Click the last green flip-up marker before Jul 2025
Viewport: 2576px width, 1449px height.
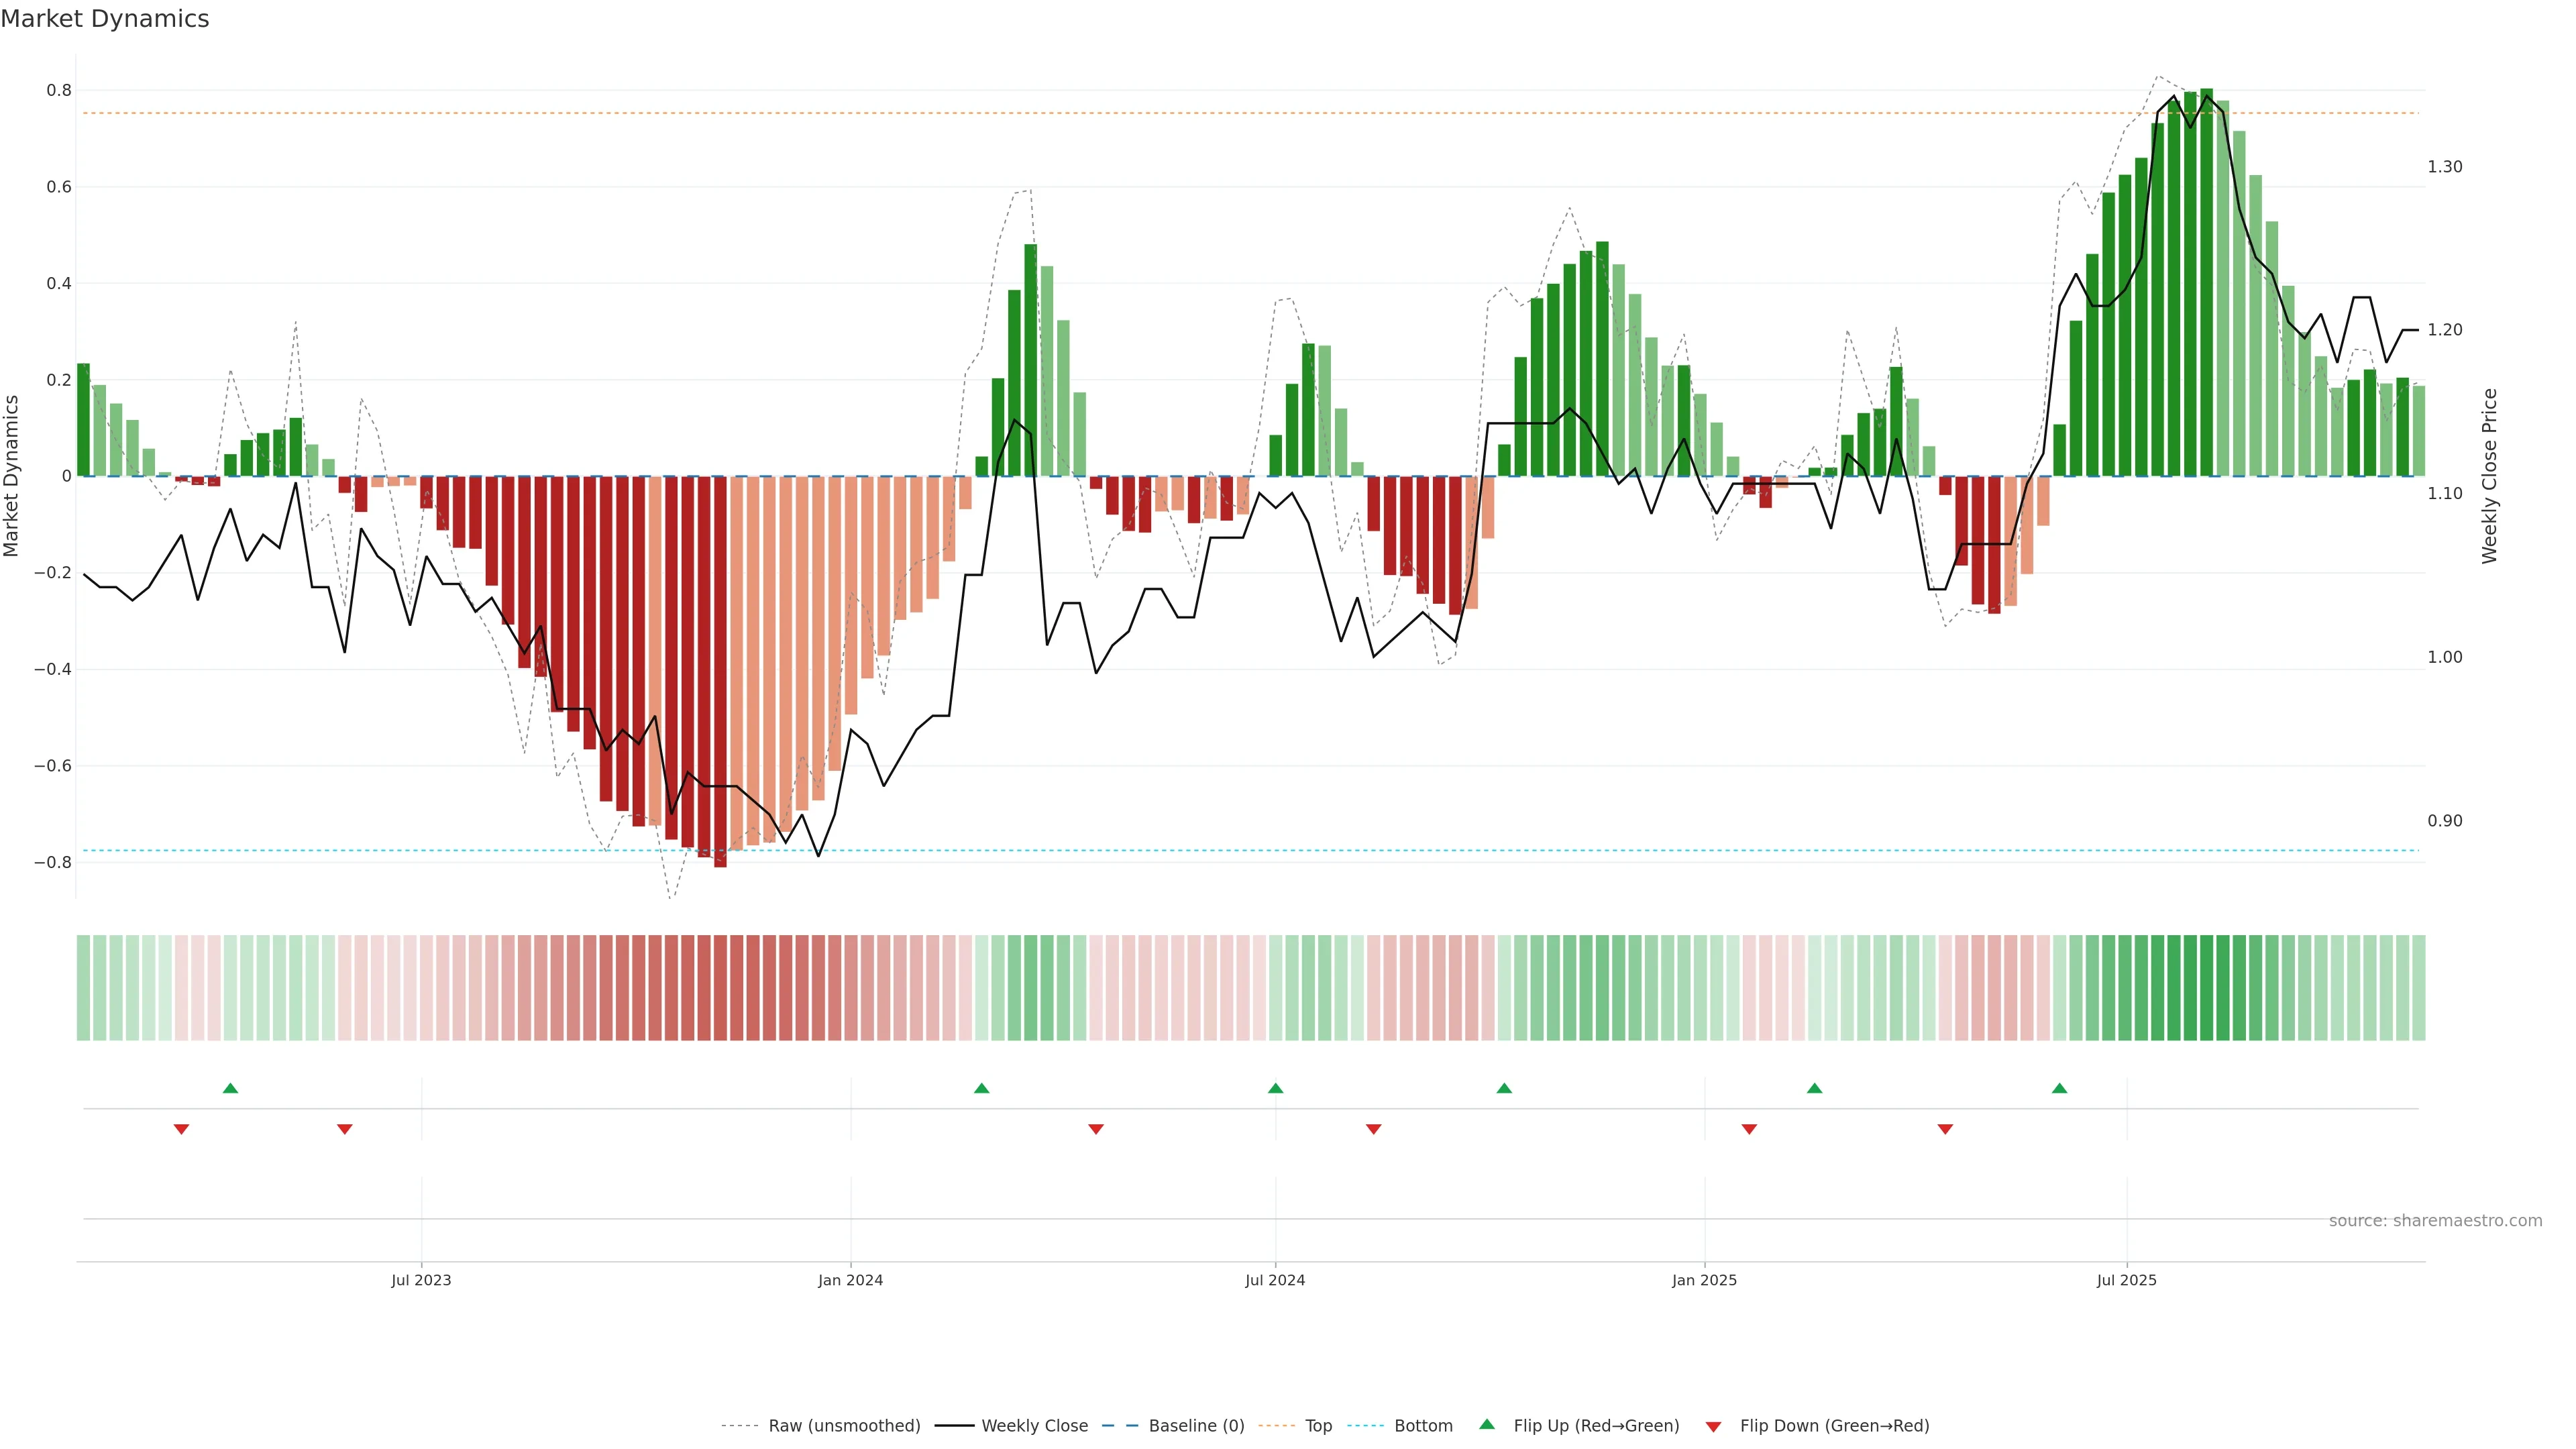(x=2059, y=1088)
